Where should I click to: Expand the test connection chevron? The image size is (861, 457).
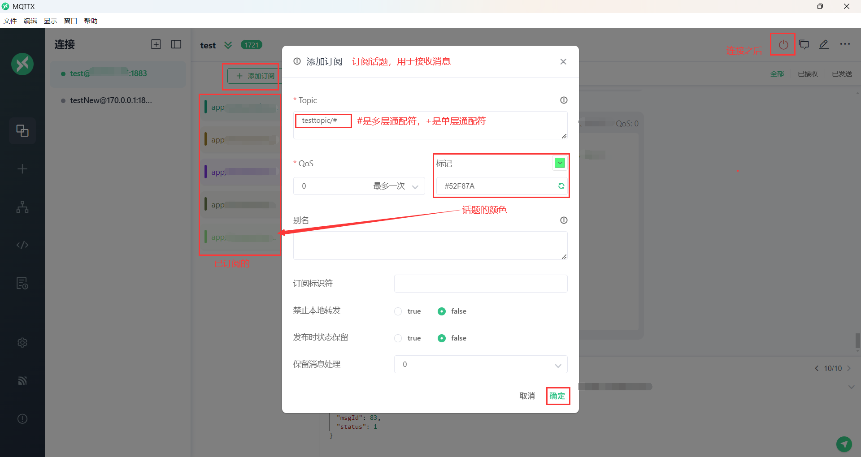click(x=229, y=45)
